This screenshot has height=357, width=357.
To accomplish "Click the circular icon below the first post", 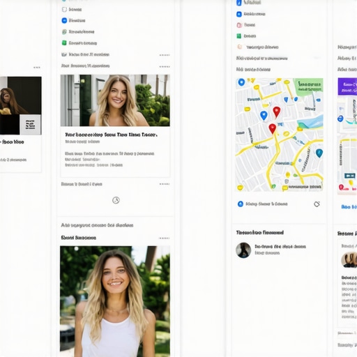I will pyautogui.click(x=116, y=200).
